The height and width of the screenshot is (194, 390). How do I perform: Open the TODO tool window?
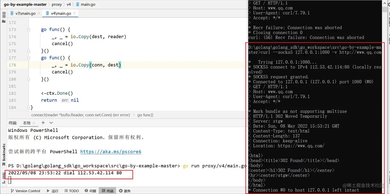[71, 191]
